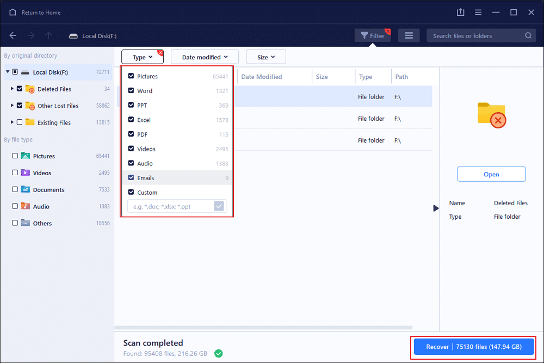The width and height of the screenshot is (544, 363).
Task: Click the drive icon in the breadcrumb bar
Action: click(x=73, y=35)
